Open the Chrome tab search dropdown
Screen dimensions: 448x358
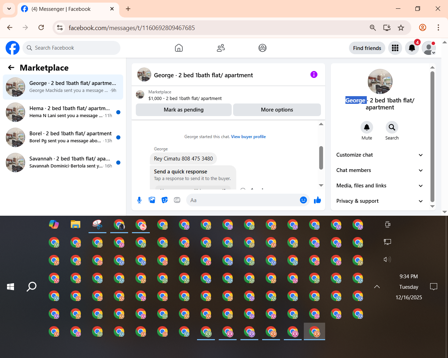pyautogui.click(x=9, y=9)
